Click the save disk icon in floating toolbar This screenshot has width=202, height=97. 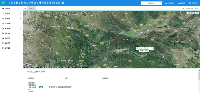(145, 48)
